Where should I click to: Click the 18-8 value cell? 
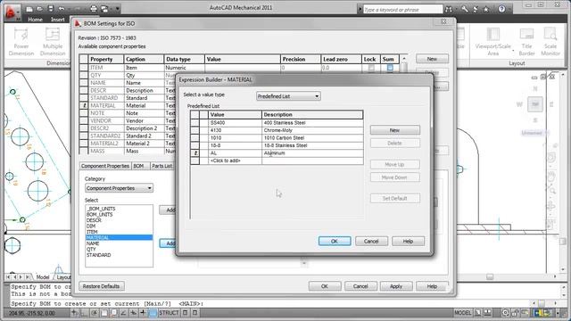[x=235, y=145]
